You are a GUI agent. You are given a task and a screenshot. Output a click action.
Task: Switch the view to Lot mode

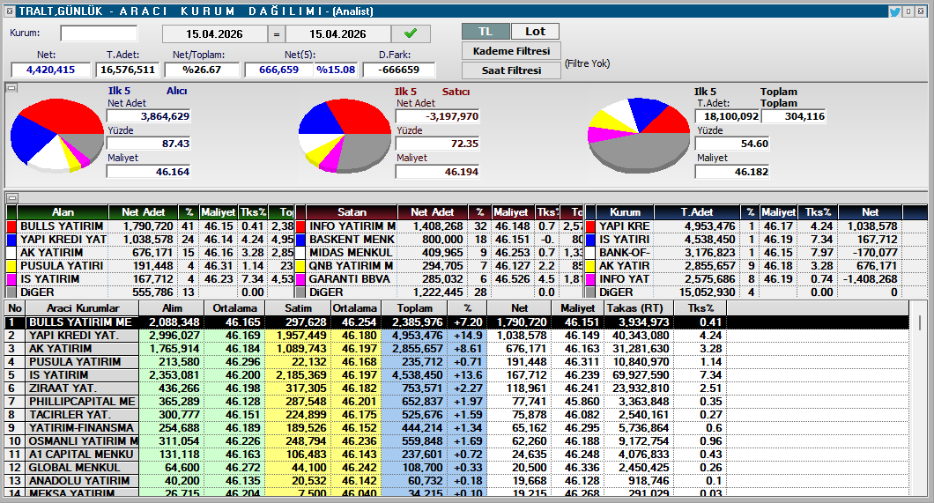click(535, 32)
